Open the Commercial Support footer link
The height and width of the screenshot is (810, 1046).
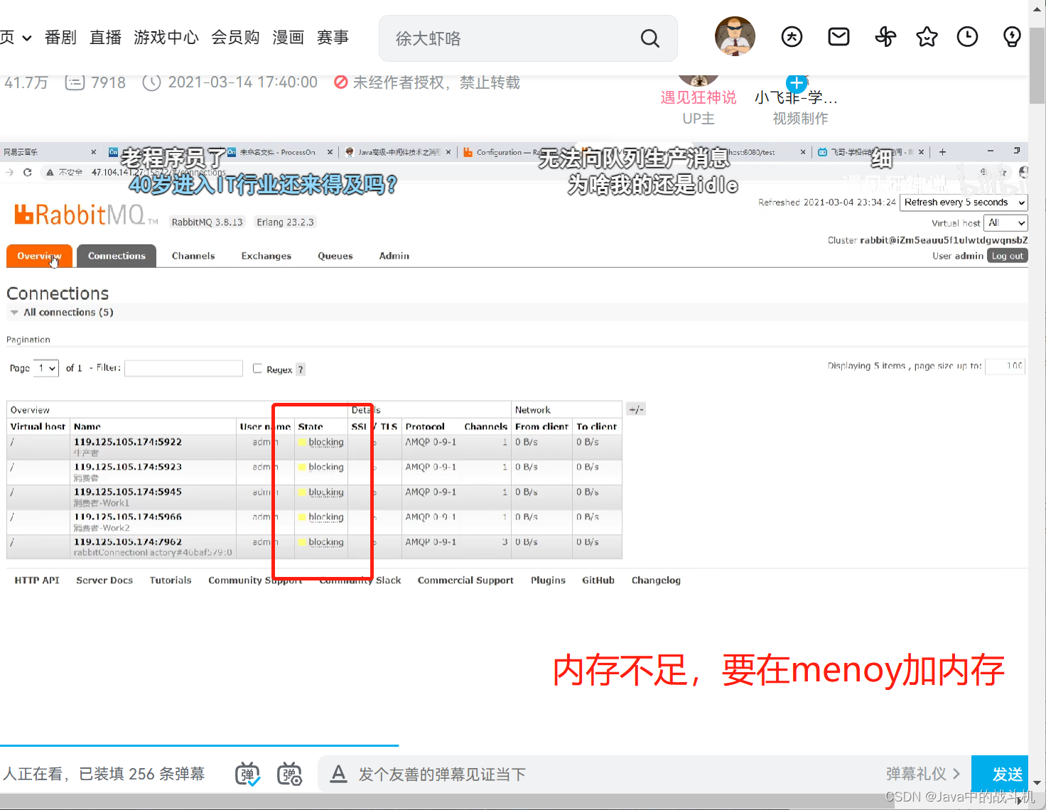[x=465, y=580]
